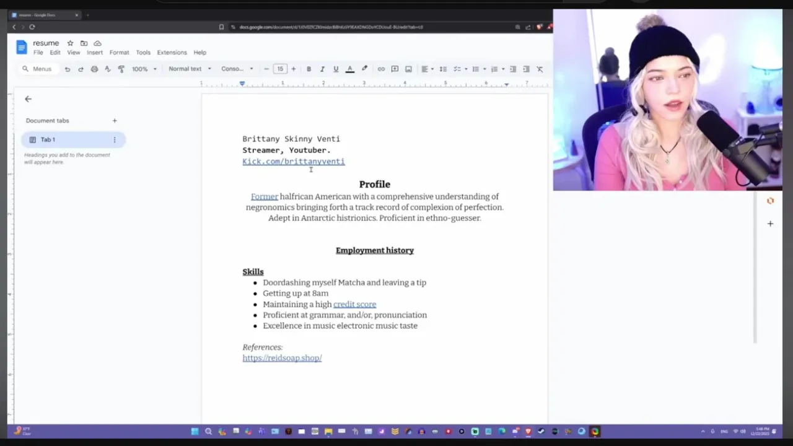
Task: Open the reidsoap.shop references link
Action: tap(282, 358)
